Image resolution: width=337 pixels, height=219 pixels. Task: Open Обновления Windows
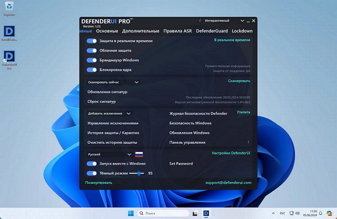[x=189, y=133]
